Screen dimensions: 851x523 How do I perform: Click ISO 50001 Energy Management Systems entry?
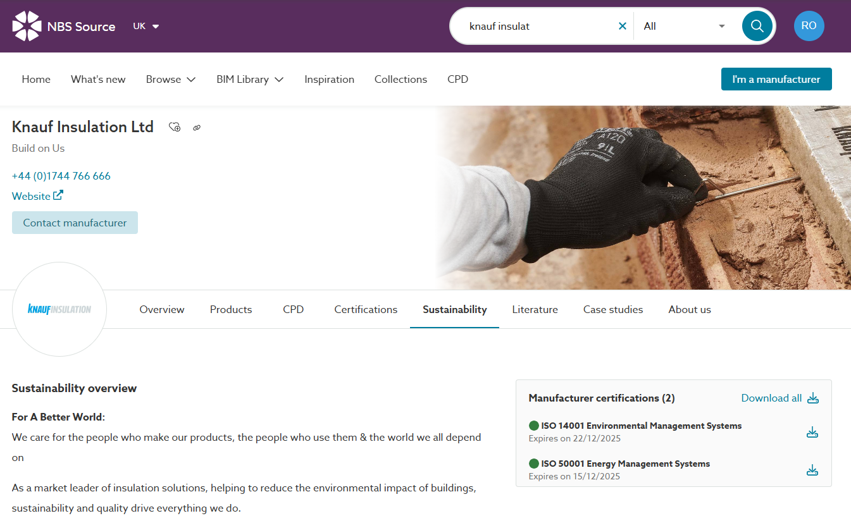pos(625,464)
